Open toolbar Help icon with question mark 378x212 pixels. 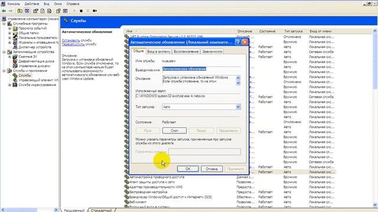tap(58, 11)
